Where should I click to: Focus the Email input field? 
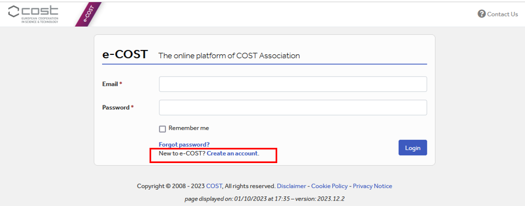(x=293, y=84)
